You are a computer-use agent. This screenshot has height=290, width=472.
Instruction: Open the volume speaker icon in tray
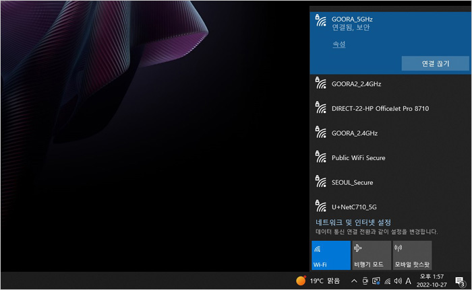pos(398,281)
